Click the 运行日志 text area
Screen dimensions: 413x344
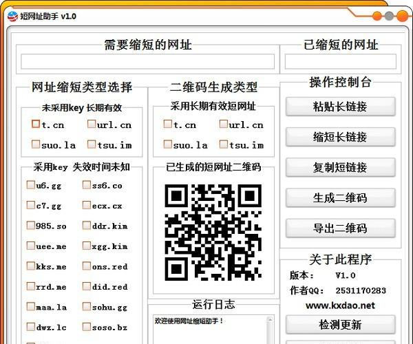210,330
